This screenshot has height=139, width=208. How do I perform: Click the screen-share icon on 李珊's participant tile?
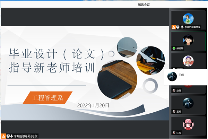(178, 27)
